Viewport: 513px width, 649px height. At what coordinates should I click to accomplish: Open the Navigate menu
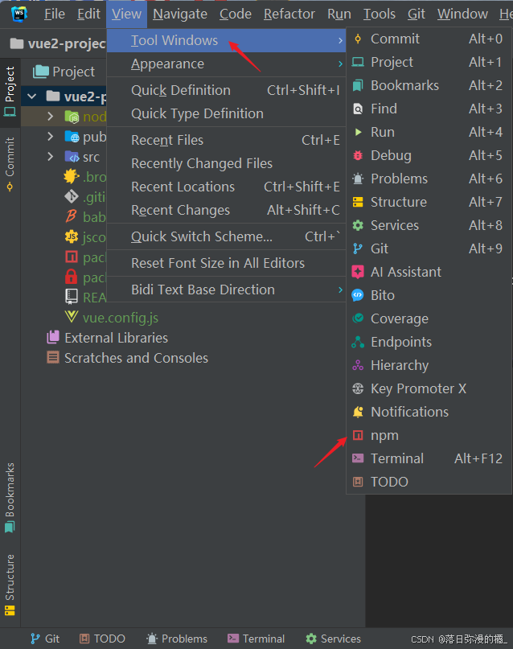click(x=180, y=14)
